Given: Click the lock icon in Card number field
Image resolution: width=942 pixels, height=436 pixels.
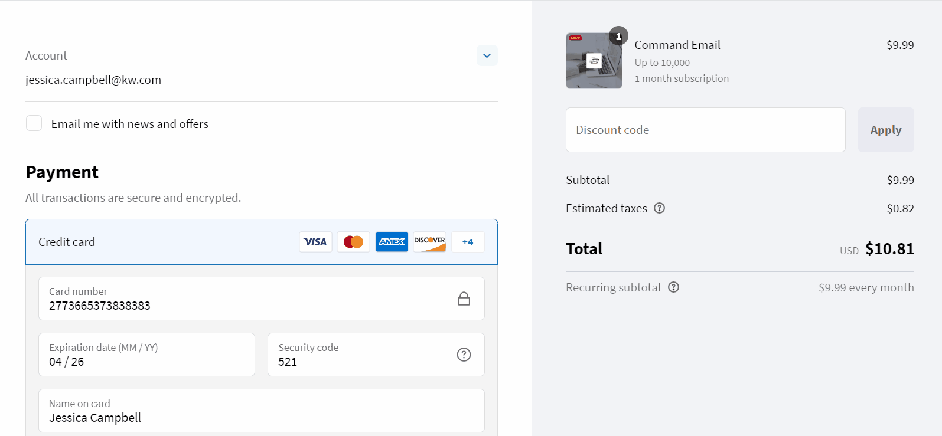Looking at the screenshot, I should click(x=464, y=299).
